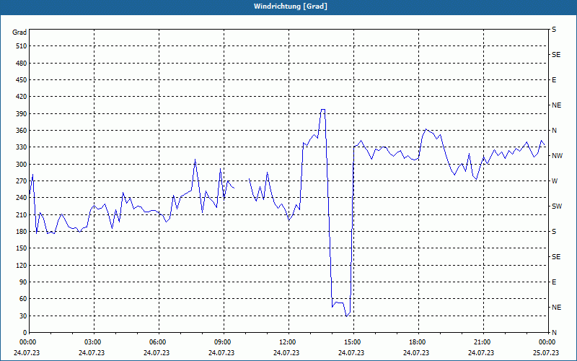577x361 pixels.
Task: Select the 210 degree axis label
Action: coord(21,214)
